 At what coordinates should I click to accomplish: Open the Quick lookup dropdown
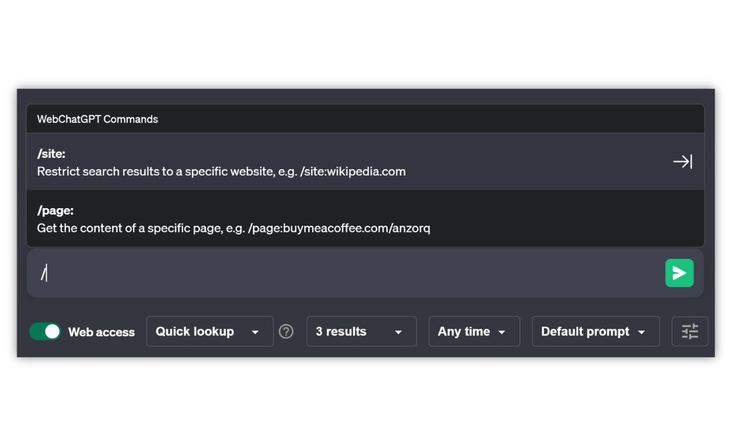(x=210, y=331)
